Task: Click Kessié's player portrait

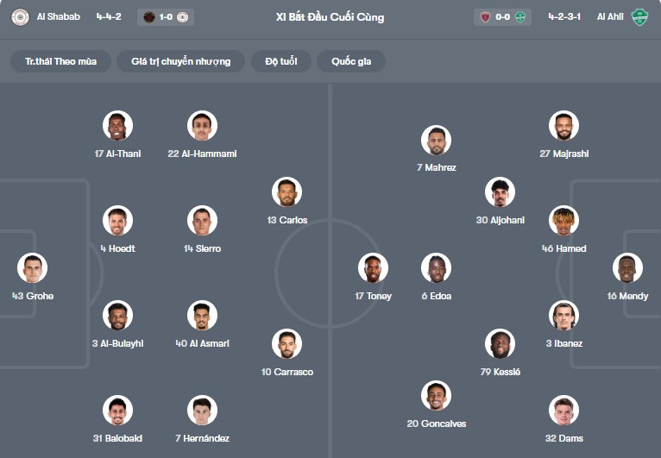Action: [x=500, y=344]
